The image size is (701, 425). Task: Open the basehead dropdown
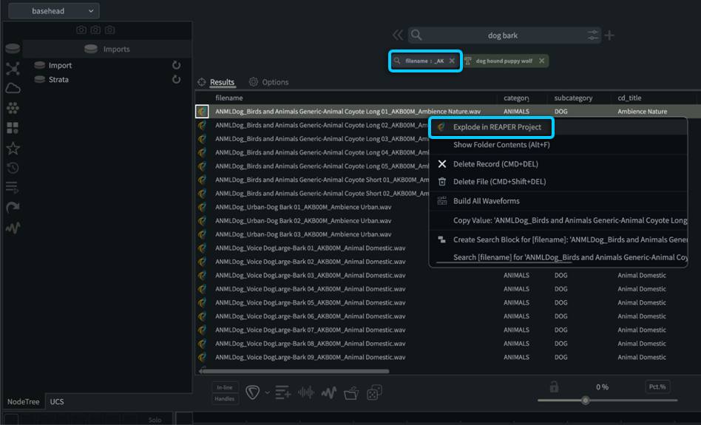pyautogui.click(x=54, y=10)
